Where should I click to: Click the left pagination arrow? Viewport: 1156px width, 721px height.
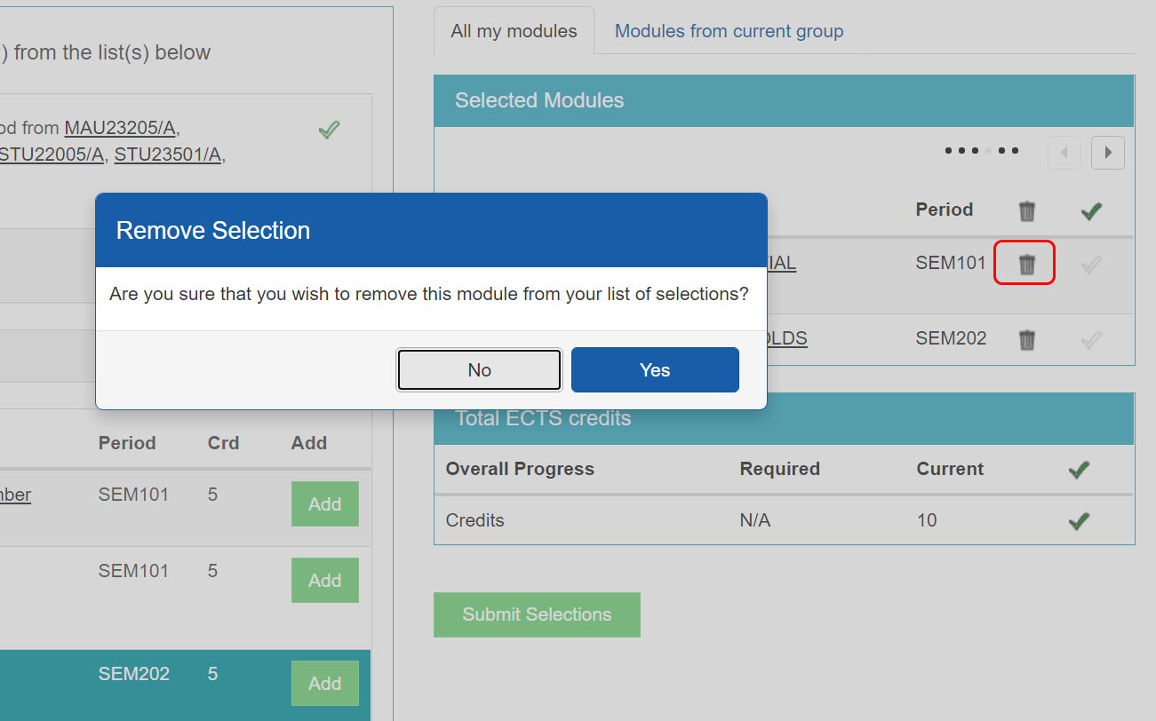point(1064,152)
